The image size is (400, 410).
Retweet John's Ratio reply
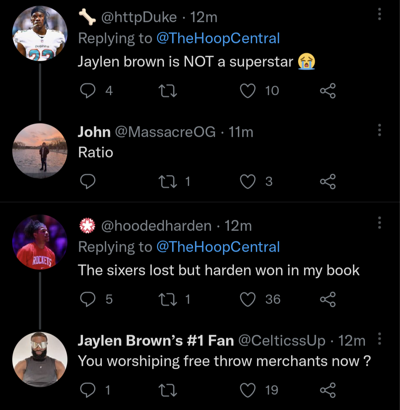(x=167, y=181)
